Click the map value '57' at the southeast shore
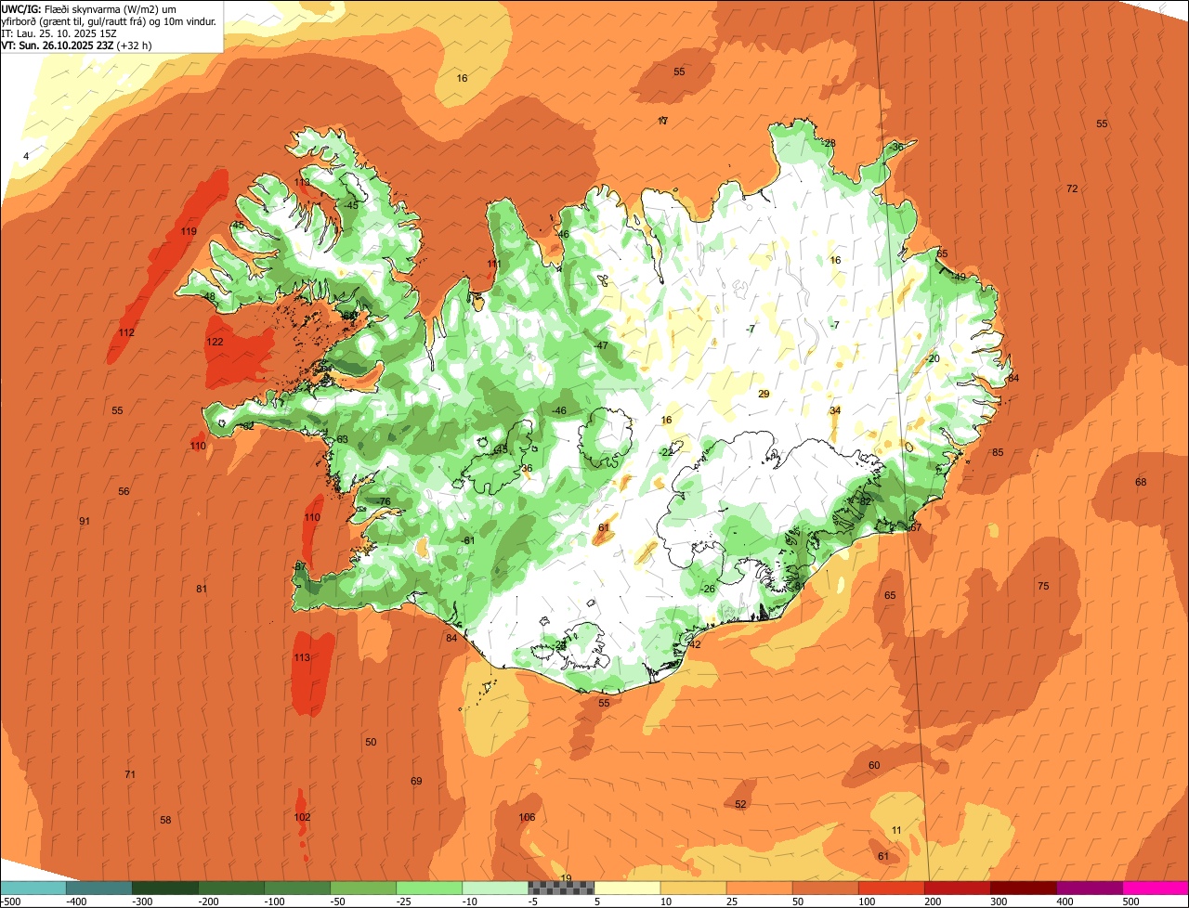Screen dimensions: 1189x908 (x=916, y=527)
